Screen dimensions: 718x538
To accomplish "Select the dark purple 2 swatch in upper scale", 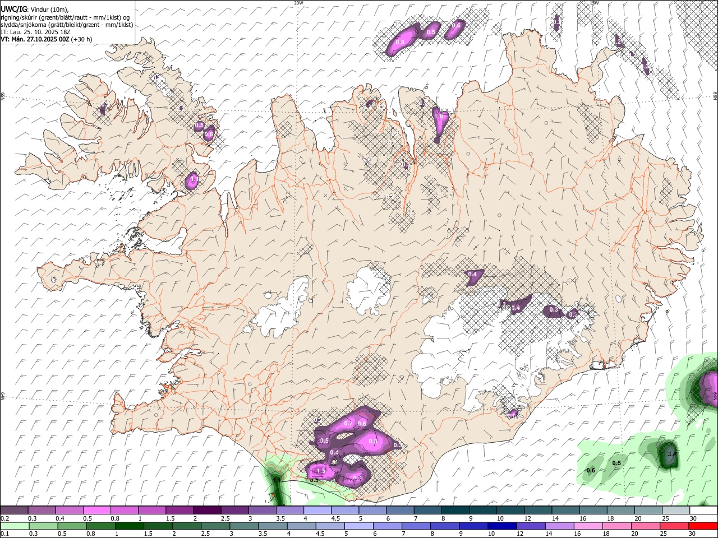I will pos(206,511).
